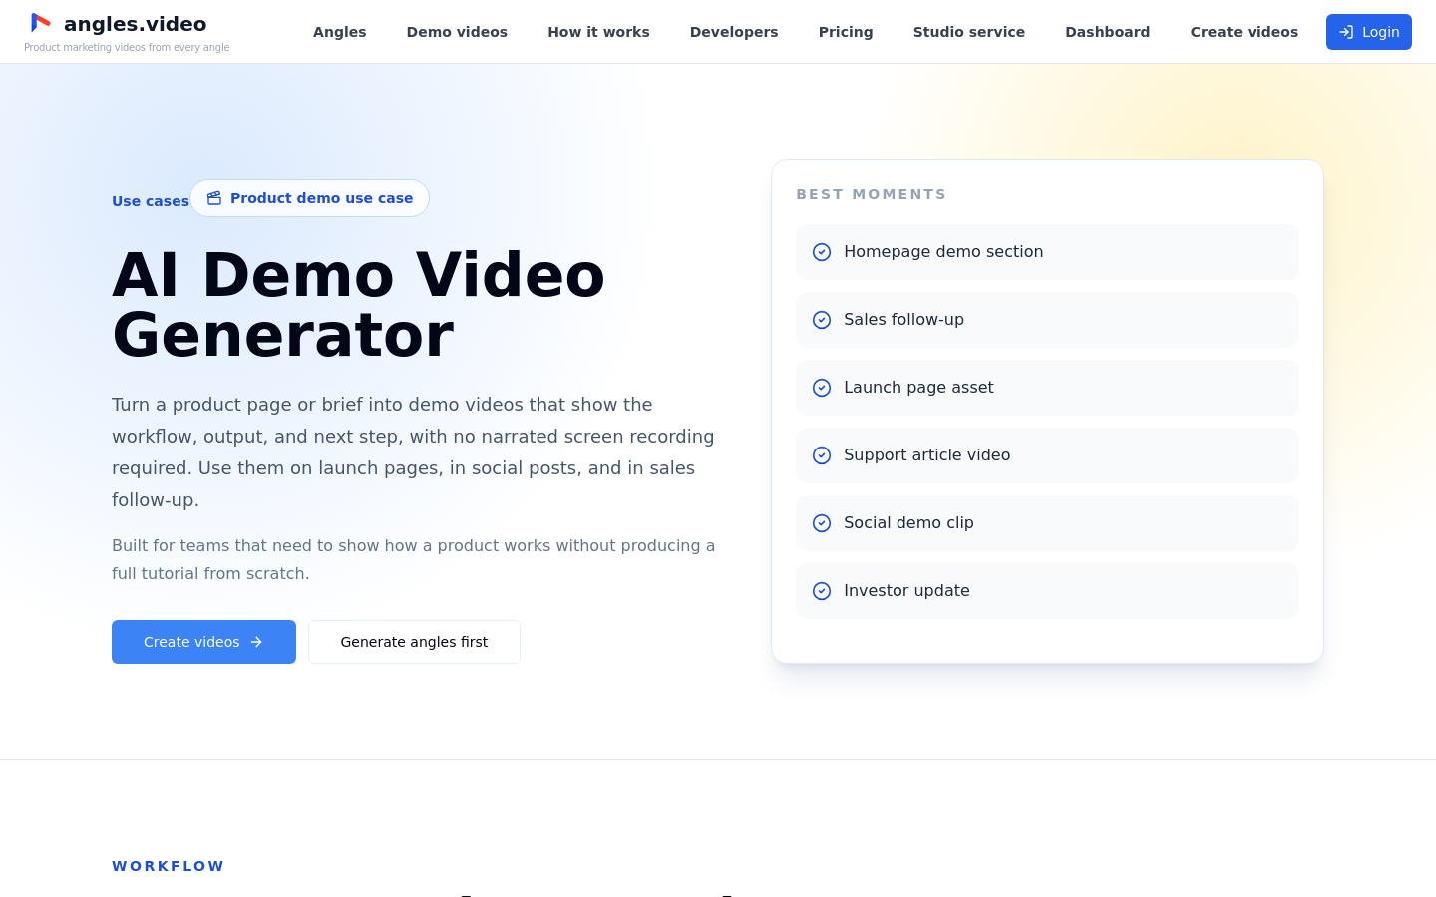Screen dimensions: 1436x897
Task: Open the Angles menu item
Action: point(340,32)
